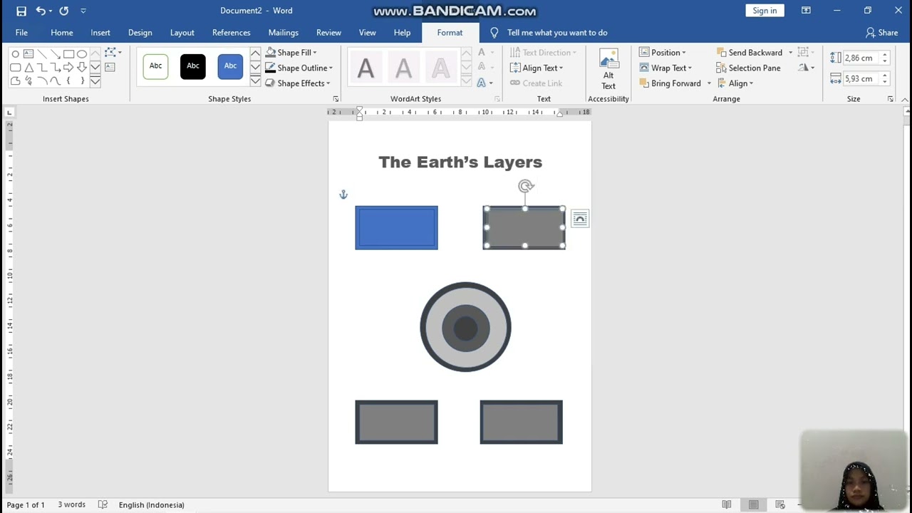
Task: Switch to the References tab
Action: coord(232,33)
